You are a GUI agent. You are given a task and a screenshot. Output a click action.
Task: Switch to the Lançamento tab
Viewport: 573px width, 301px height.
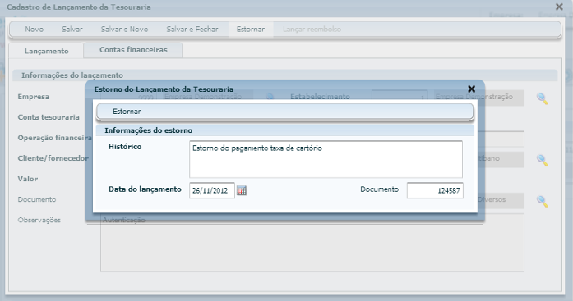pyautogui.click(x=46, y=51)
